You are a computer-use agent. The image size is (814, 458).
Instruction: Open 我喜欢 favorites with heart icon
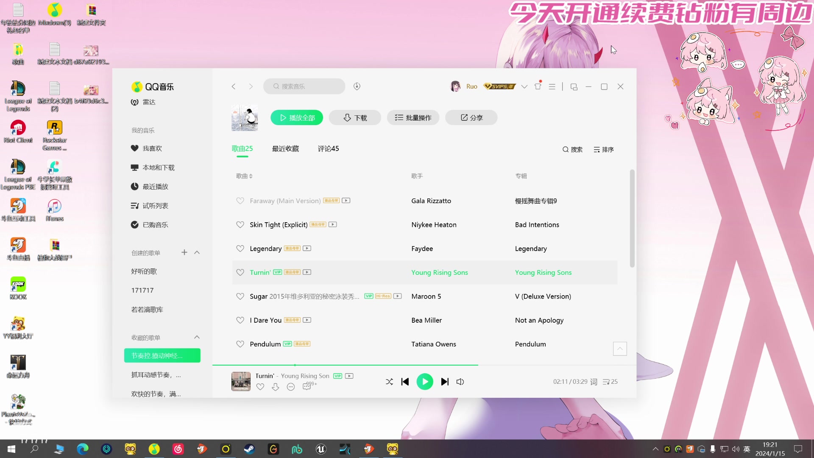coord(153,148)
